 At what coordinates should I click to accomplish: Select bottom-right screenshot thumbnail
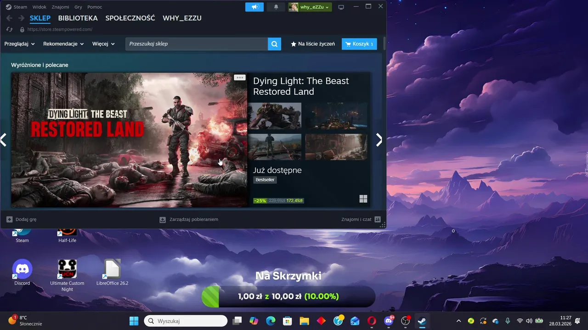336,147
